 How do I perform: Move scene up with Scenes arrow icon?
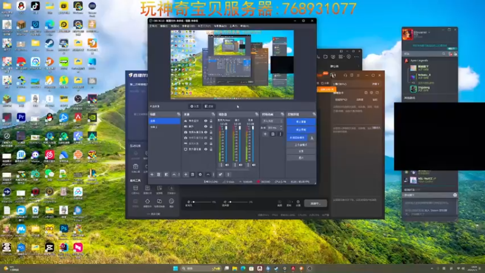click(174, 175)
